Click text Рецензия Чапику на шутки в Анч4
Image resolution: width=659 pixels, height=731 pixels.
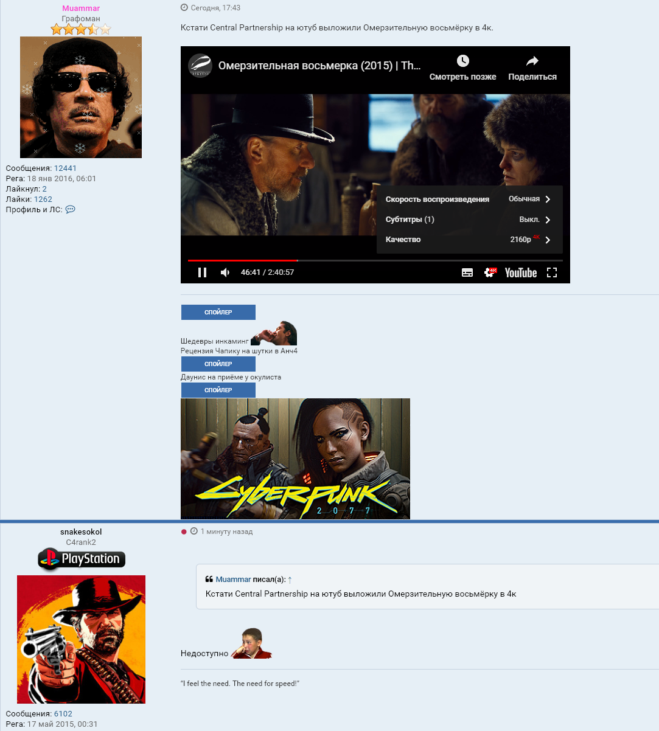pos(239,351)
